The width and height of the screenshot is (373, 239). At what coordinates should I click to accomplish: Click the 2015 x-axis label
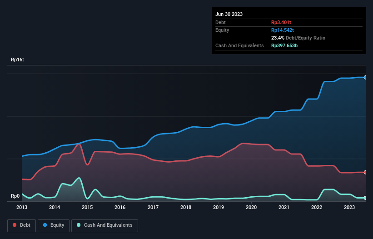(87, 207)
